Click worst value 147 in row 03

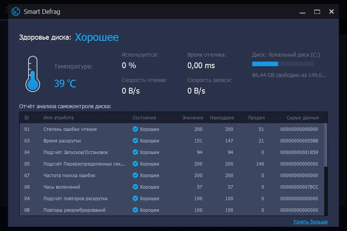pos(229,141)
